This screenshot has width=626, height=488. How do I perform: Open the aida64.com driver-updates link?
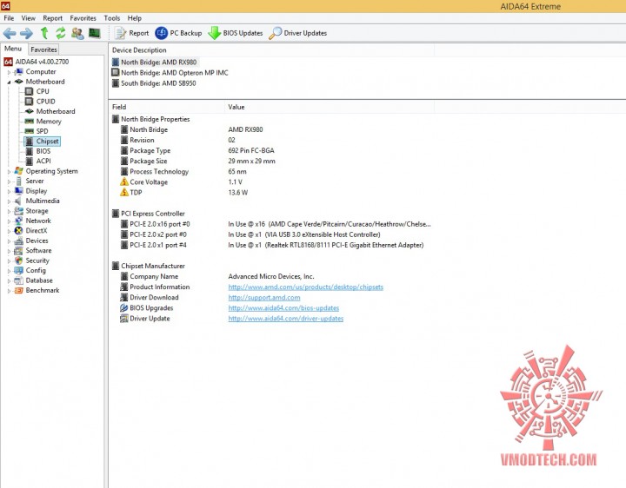[x=285, y=318]
